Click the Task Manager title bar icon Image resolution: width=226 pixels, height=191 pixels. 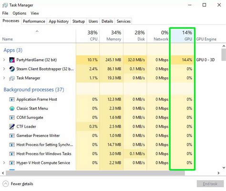(x=5, y=5)
